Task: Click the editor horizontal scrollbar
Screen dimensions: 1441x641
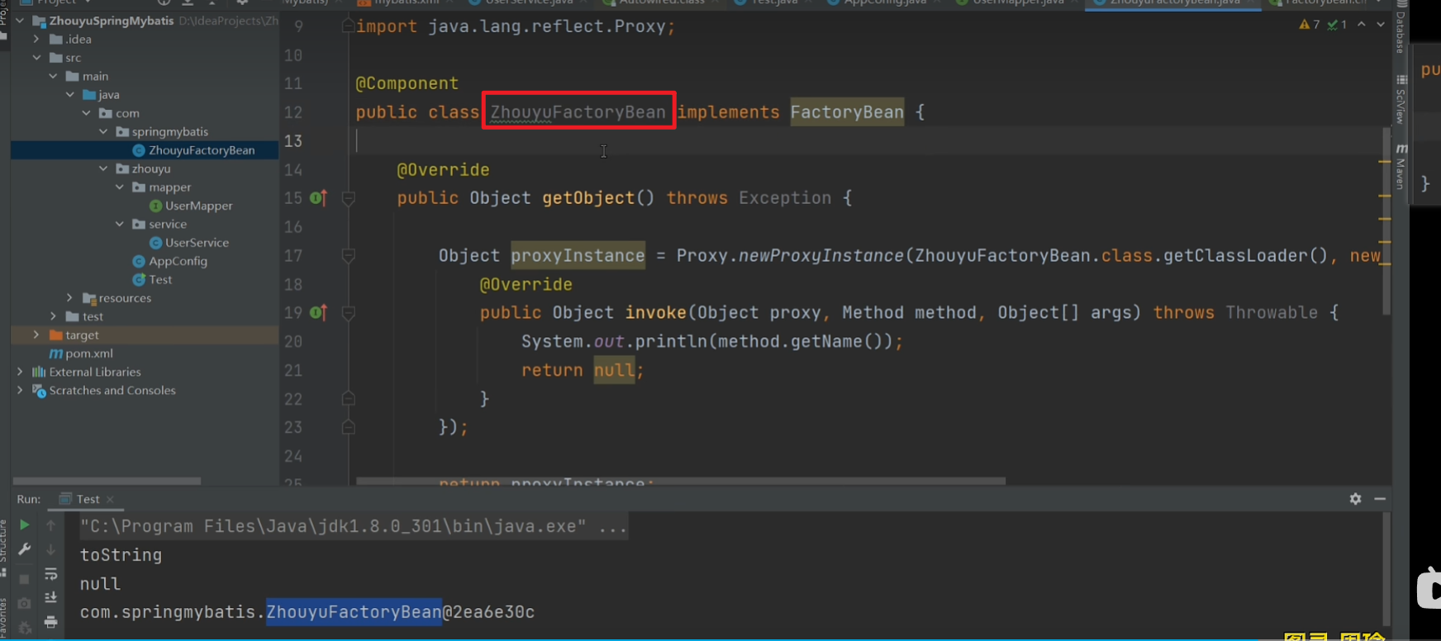Action: coord(681,481)
